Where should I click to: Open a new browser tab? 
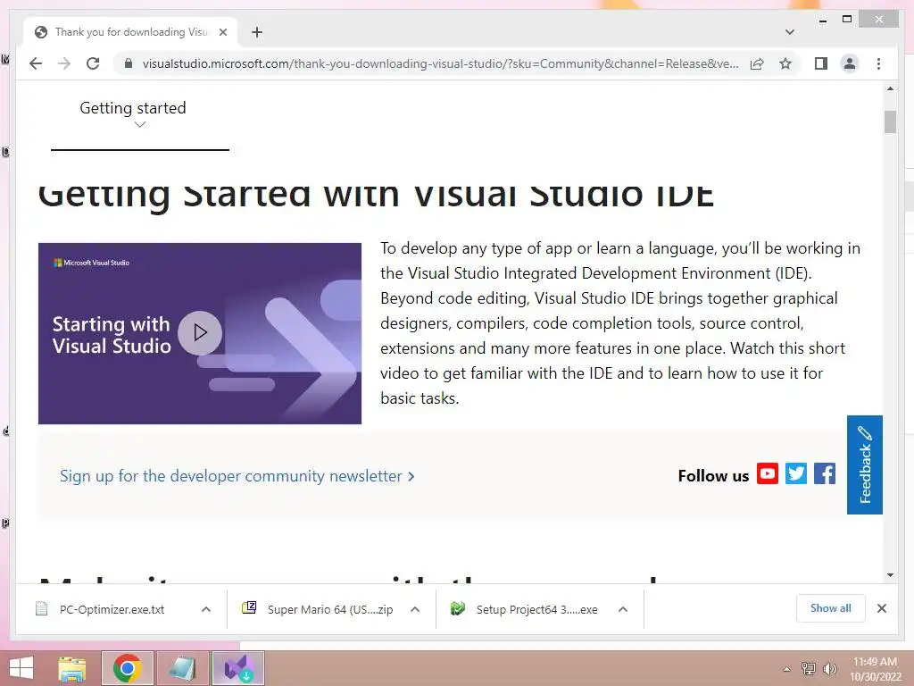tap(256, 32)
